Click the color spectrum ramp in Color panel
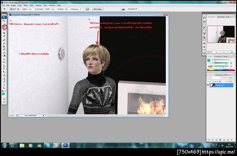Viewport: 237px width, 156px height. (x=221, y=70)
